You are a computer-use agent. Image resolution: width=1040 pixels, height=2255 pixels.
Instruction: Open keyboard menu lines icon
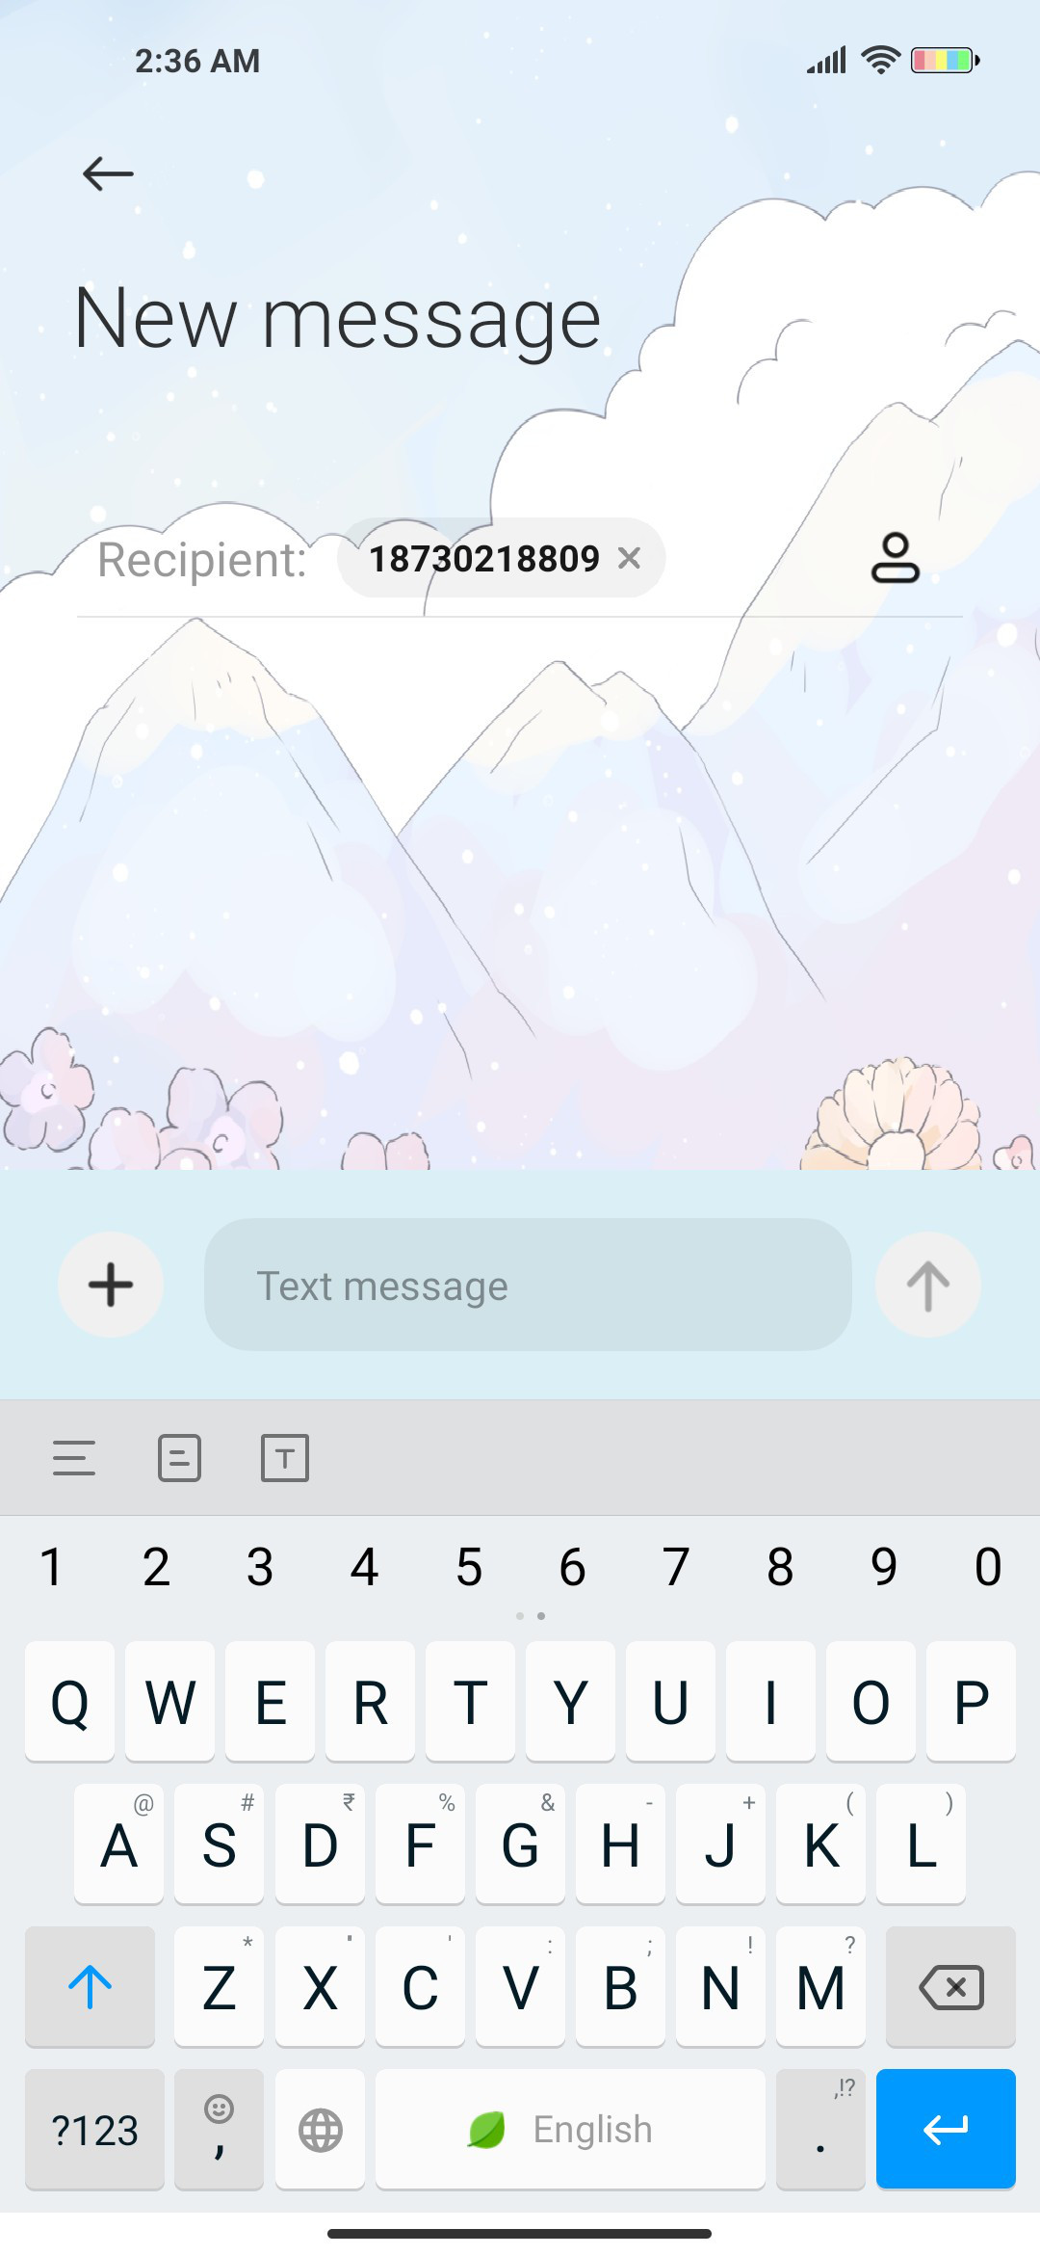(x=74, y=1458)
